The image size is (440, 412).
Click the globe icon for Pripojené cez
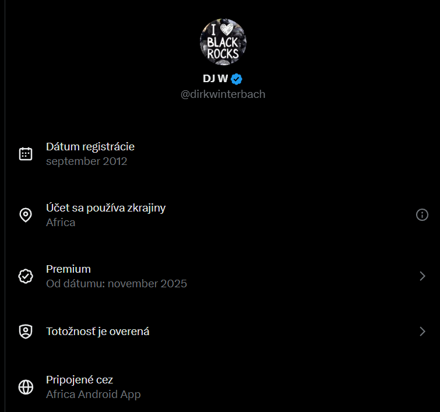(x=26, y=387)
